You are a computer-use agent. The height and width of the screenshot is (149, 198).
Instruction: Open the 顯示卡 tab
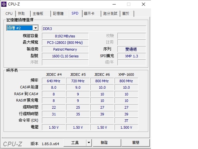[x=92, y=14]
